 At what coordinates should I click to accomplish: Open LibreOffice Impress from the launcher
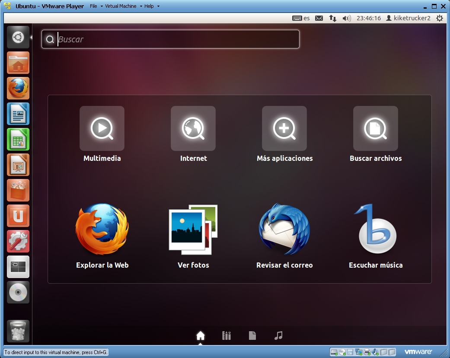click(x=18, y=165)
